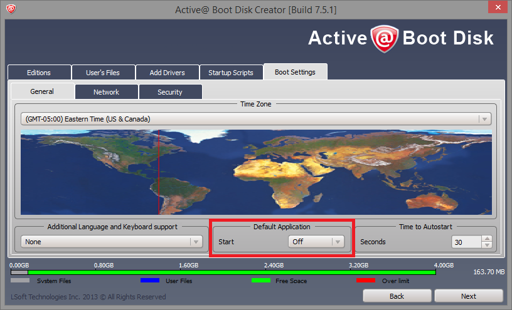Image resolution: width=512 pixels, height=310 pixels.
Task: Decrease Time to Autostart seconds
Action: [x=487, y=245]
